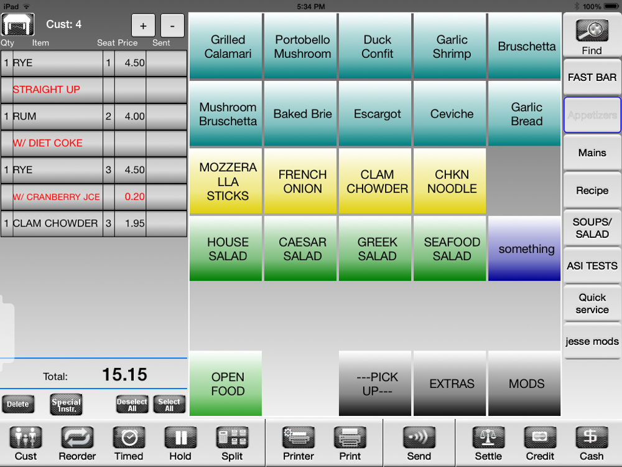Open the Find search icon
Image resolution: width=622 pixels, height=467 pixels.
tap(592, 31)
